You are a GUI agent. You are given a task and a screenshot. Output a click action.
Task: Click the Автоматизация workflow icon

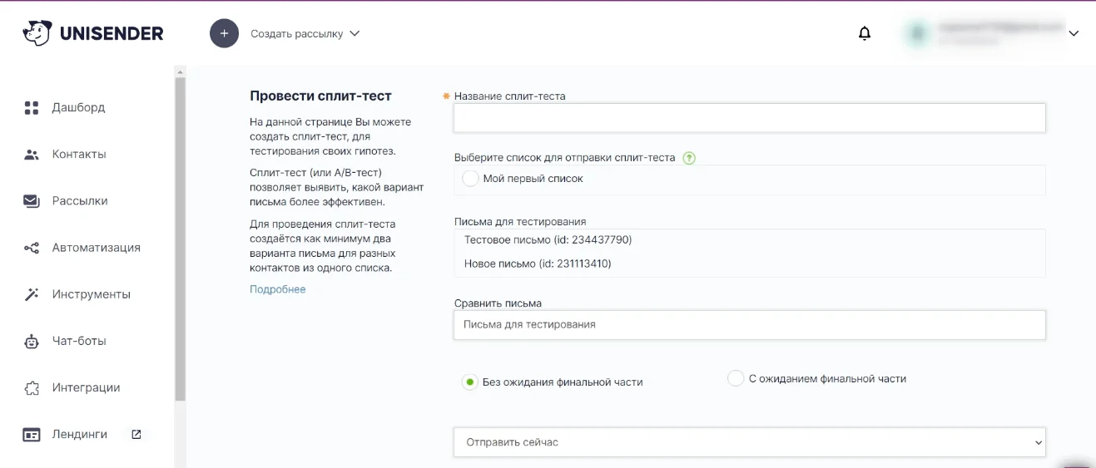32,248
